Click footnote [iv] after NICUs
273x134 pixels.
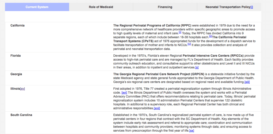pos(189,44)
